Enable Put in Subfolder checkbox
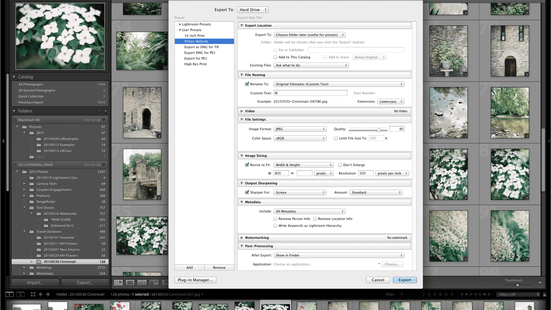The width and height of the screenshot is (551, 310). [x=275, y=50]
